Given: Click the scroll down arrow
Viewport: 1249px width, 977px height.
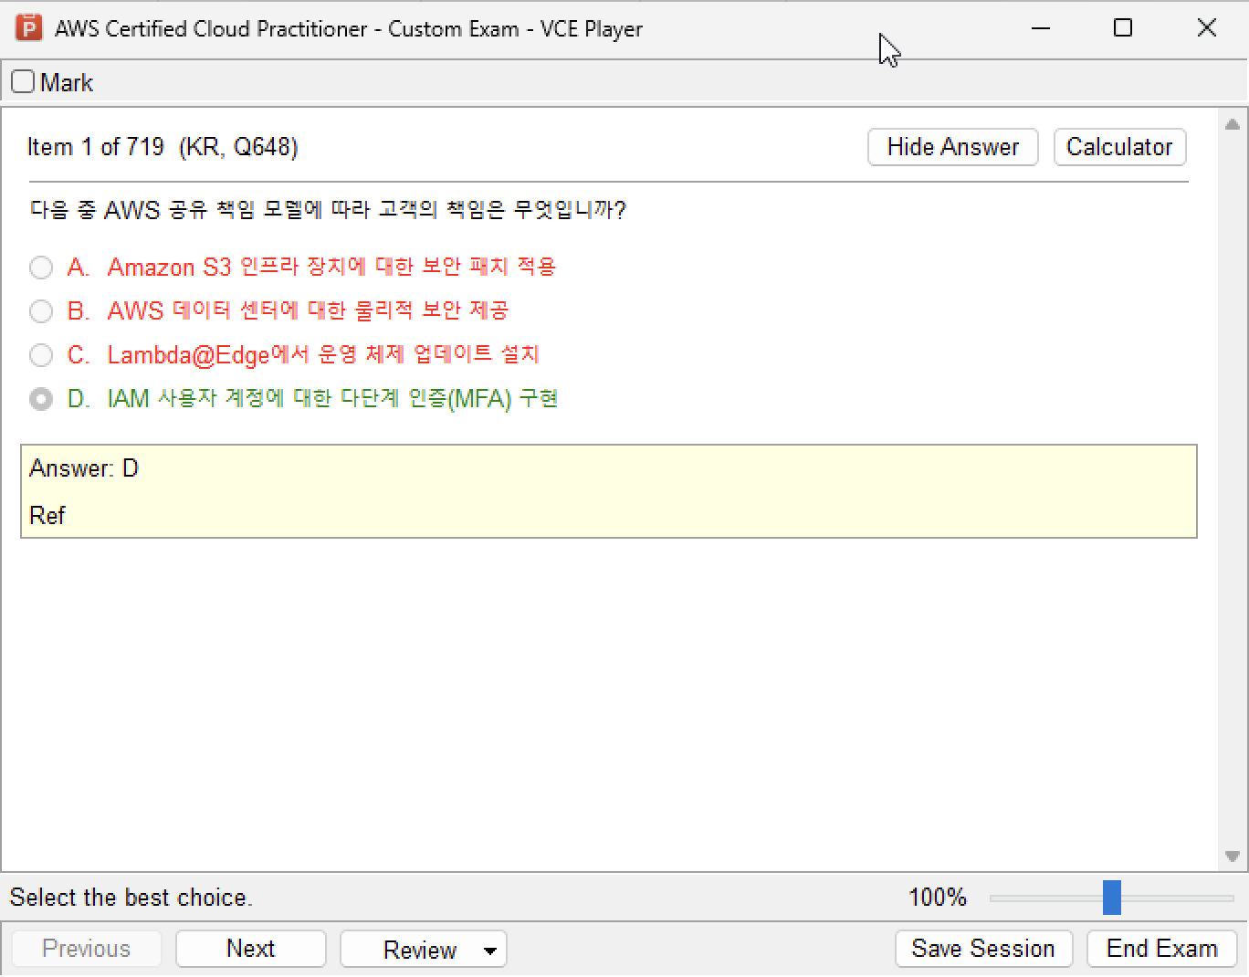Looking at the screenshot, I should point(1232,856).
